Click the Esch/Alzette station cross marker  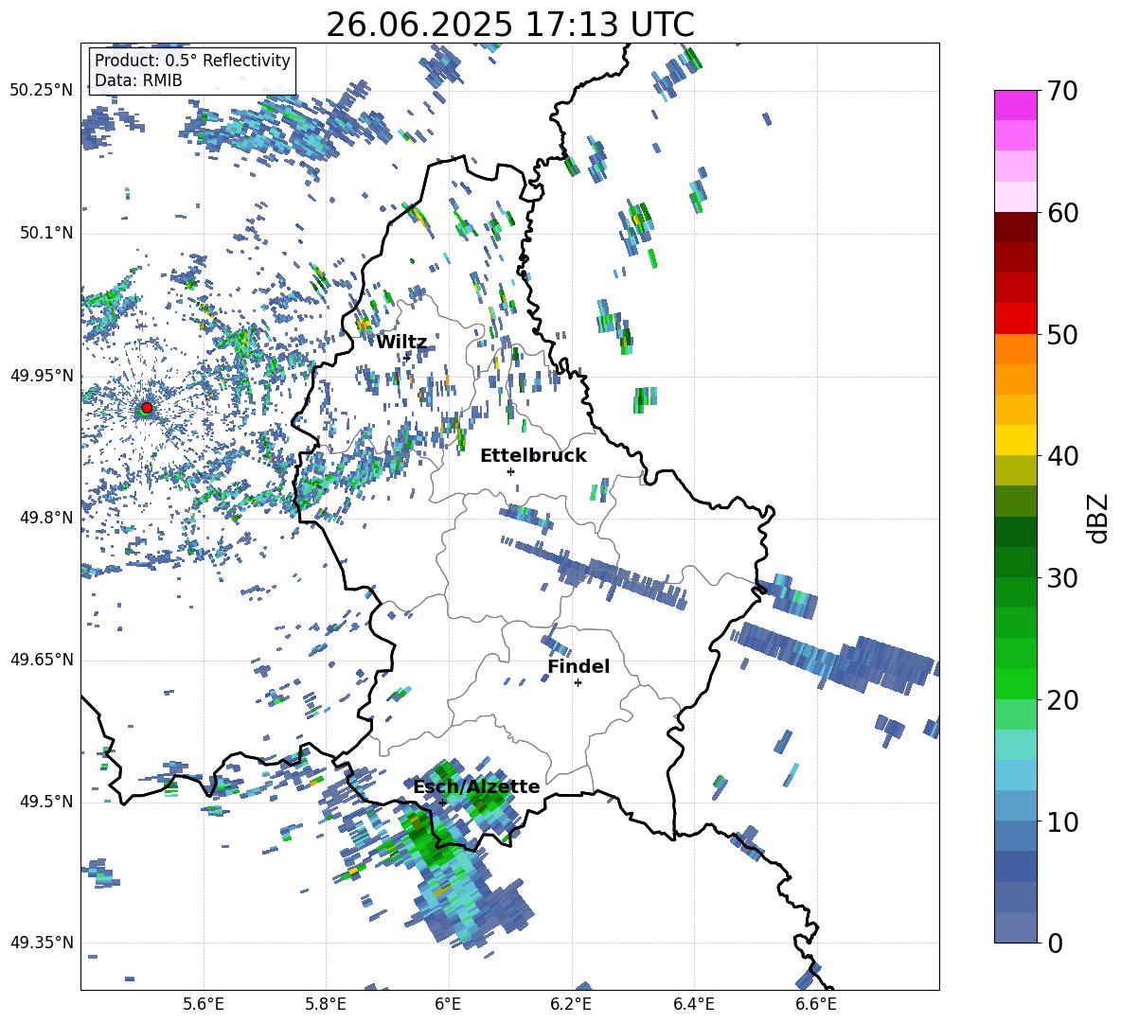click(x=442, y=803)
